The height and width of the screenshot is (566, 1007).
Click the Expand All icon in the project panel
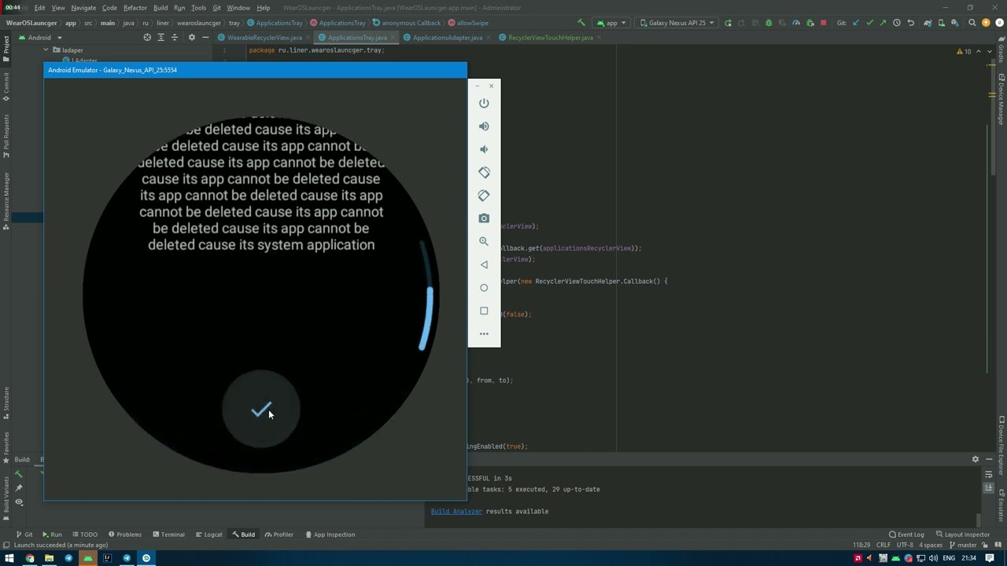click(x=161, y=37)
